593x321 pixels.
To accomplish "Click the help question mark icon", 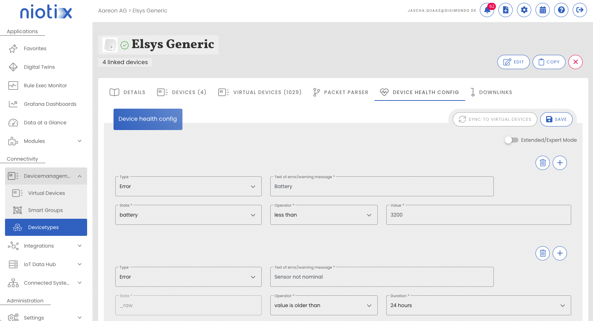I will [x=561, y=10].
